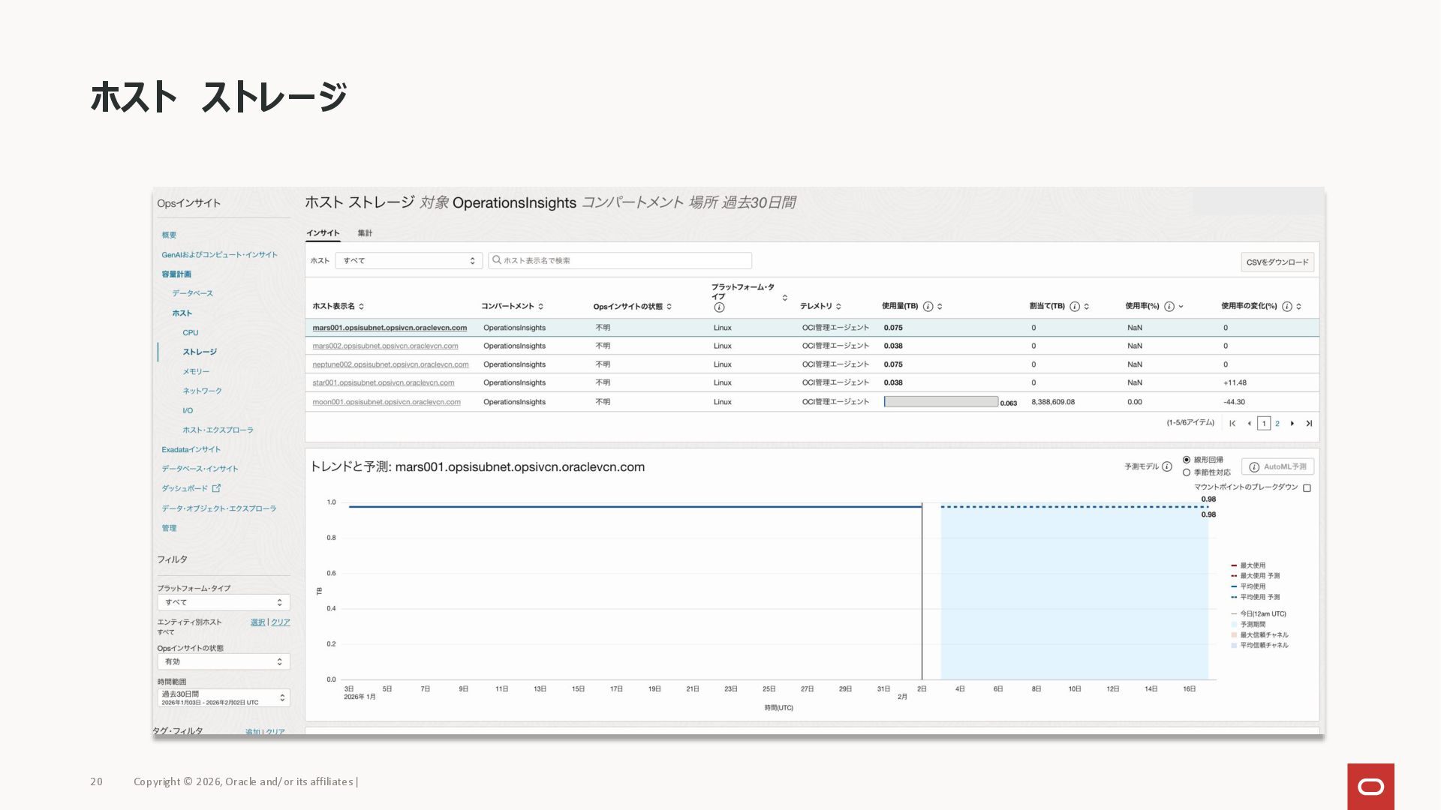This screenshot has width=1441, height=810.
Task: Enable マウントポイントのブレークダウン checkbox
Action: click(1307, 488)
